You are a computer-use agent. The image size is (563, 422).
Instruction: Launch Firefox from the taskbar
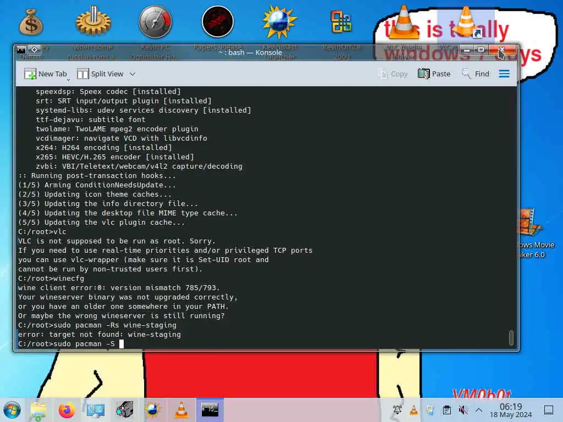[x=67, y=410]
